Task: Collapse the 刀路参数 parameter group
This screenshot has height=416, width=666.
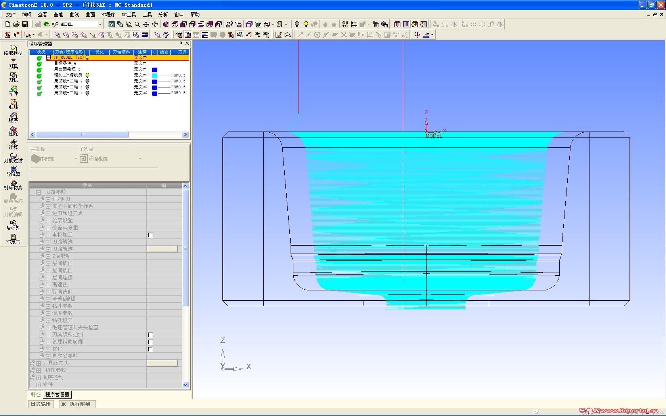Action: pos(39,192)
